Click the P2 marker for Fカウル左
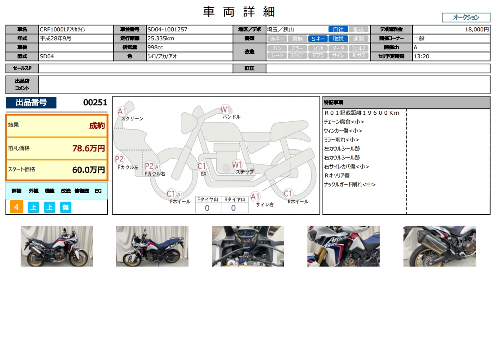495x346 pixels. (119, 159)
